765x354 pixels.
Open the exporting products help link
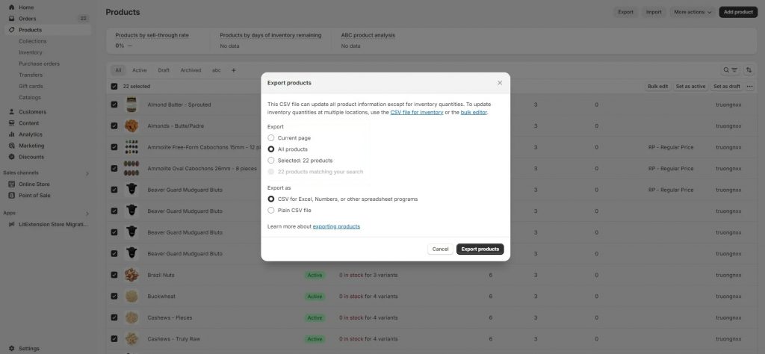pyautogui.click(x=336, y=227)
